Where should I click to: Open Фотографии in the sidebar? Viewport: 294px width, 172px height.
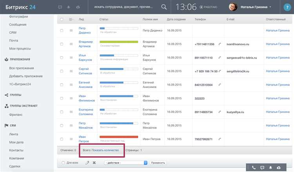point(18,17)
